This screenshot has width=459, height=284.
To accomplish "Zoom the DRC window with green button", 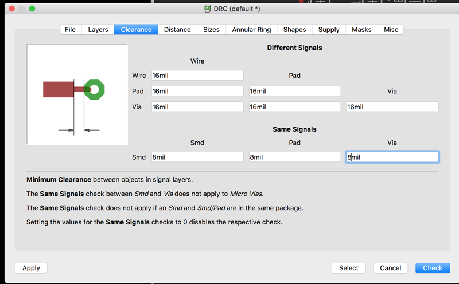I will [x=32, y=9].
